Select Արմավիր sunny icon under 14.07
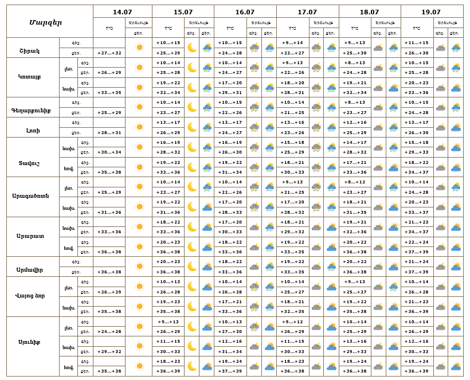Viewport: 470px width, 380px height. 139,267
